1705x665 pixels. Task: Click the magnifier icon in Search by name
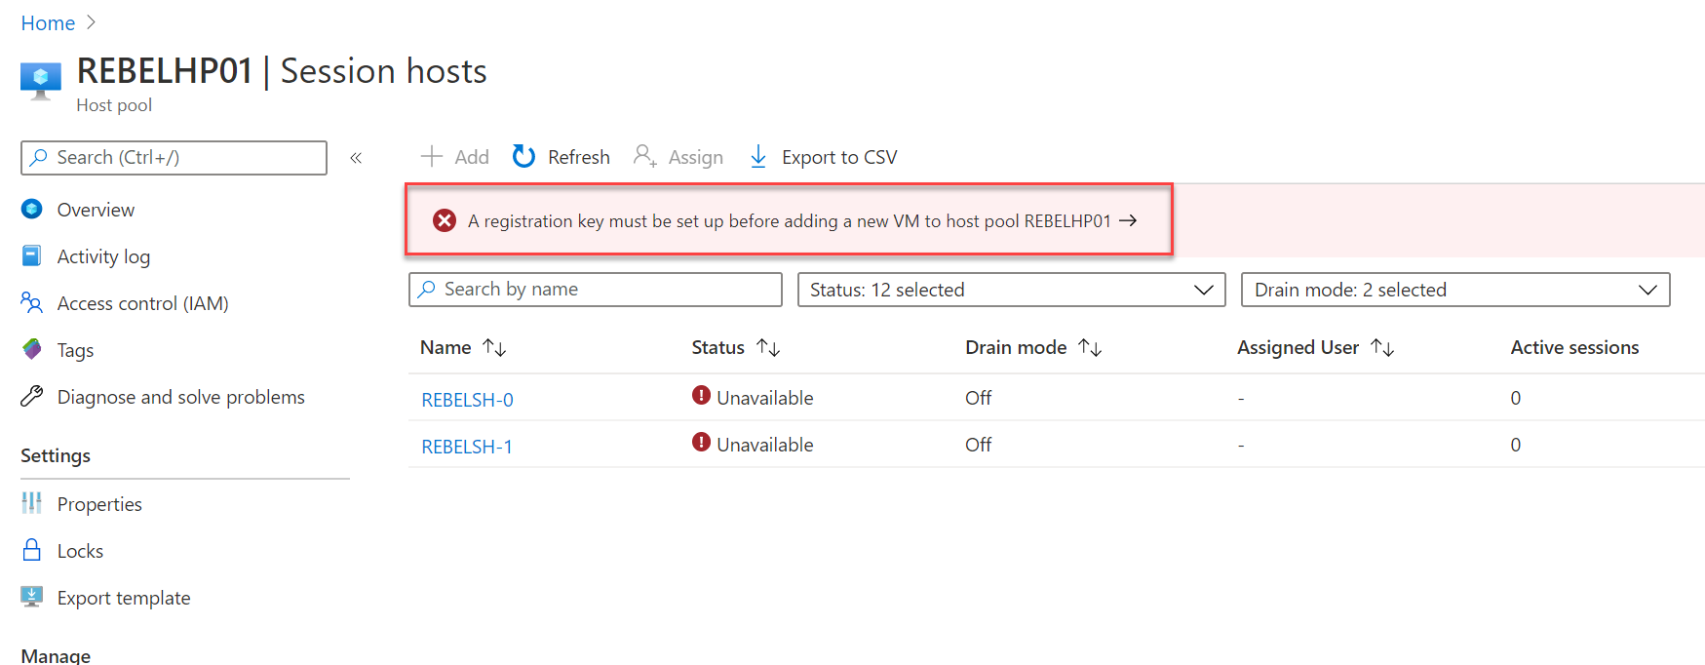[x=427, y=289]
